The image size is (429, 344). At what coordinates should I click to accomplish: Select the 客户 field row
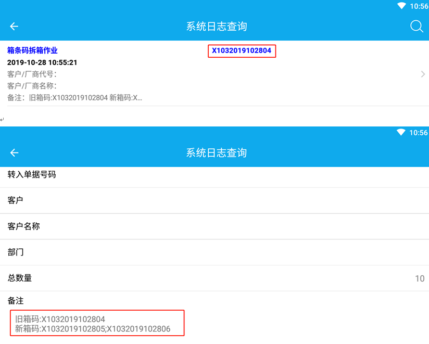point(16,200)
